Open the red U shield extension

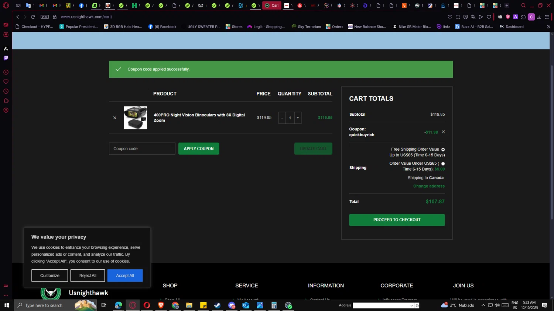coord(508,17)
